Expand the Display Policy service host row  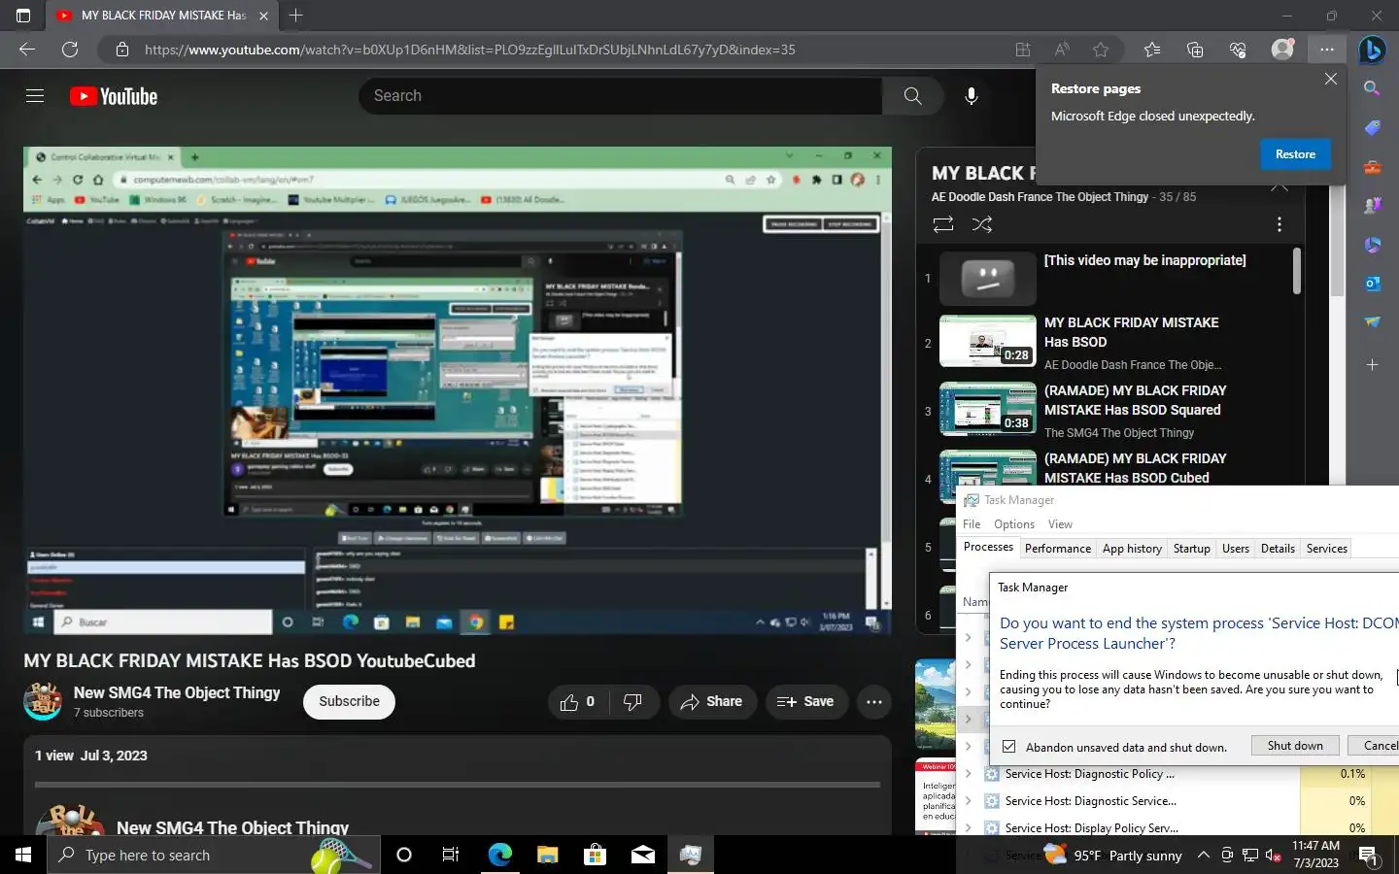(x=968, y=828)
